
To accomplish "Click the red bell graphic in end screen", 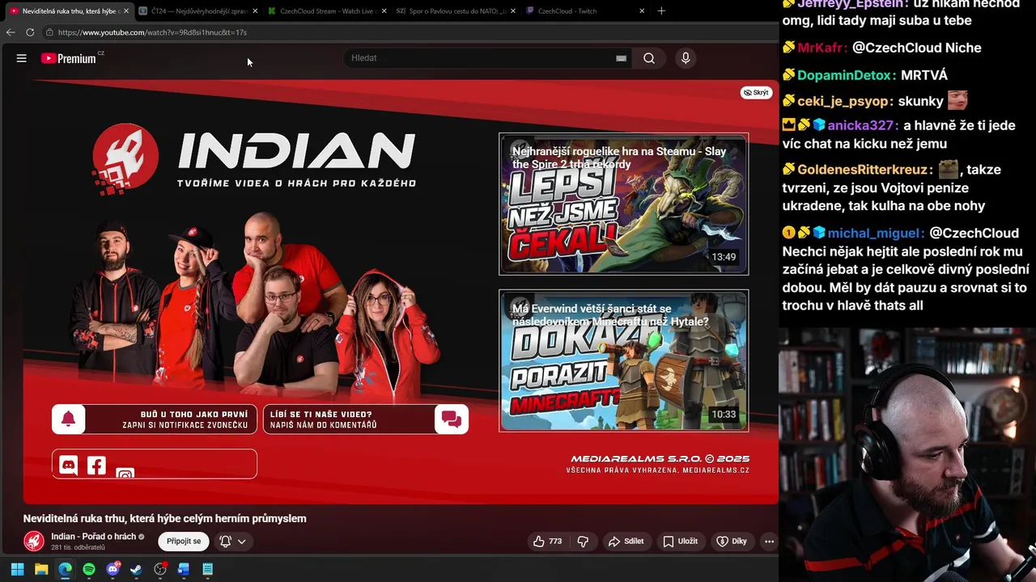I will click(x=69, y=419).
